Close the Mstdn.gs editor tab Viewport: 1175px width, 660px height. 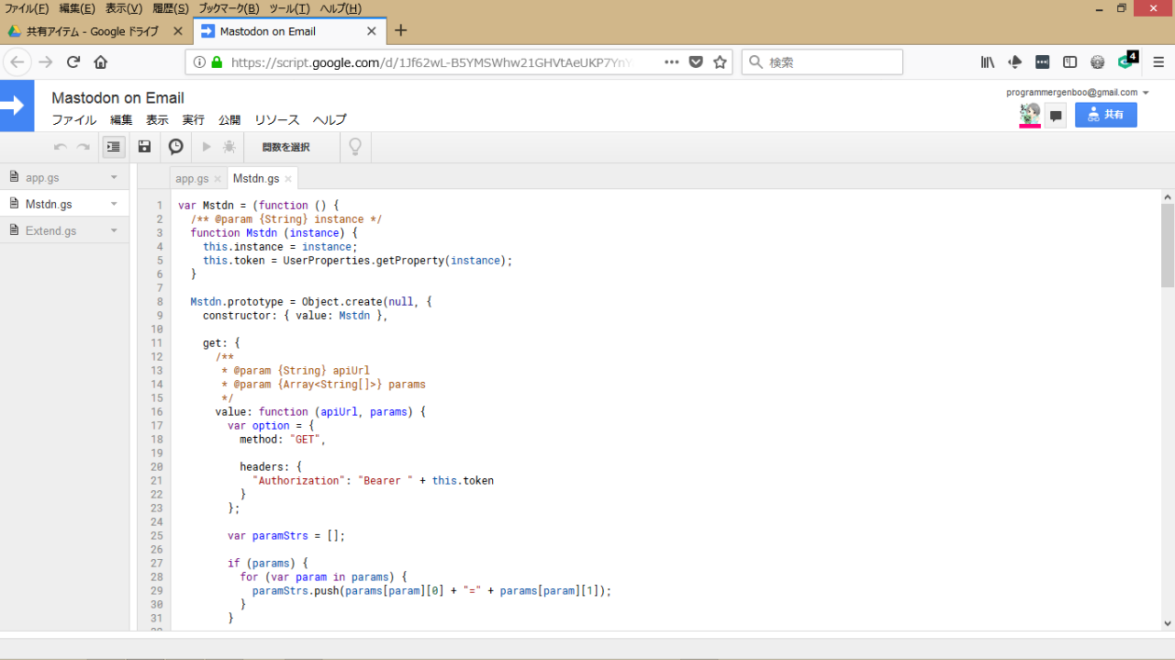[x=288, y=179]
